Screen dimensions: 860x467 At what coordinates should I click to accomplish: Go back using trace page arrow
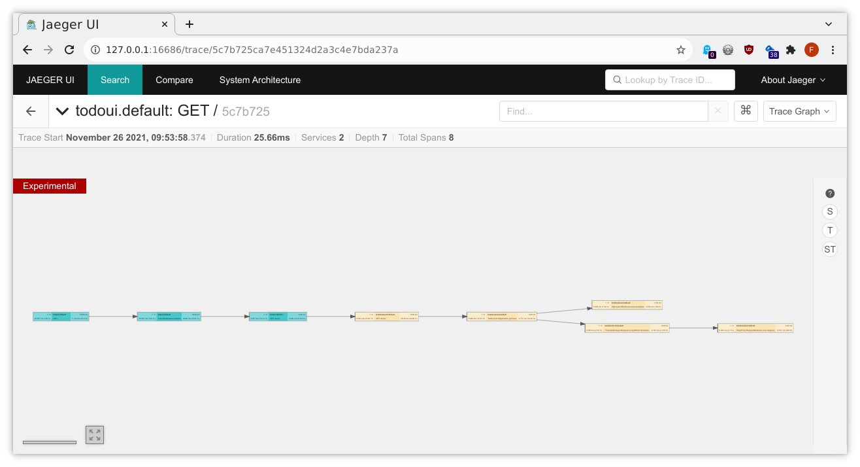[31, 111]
